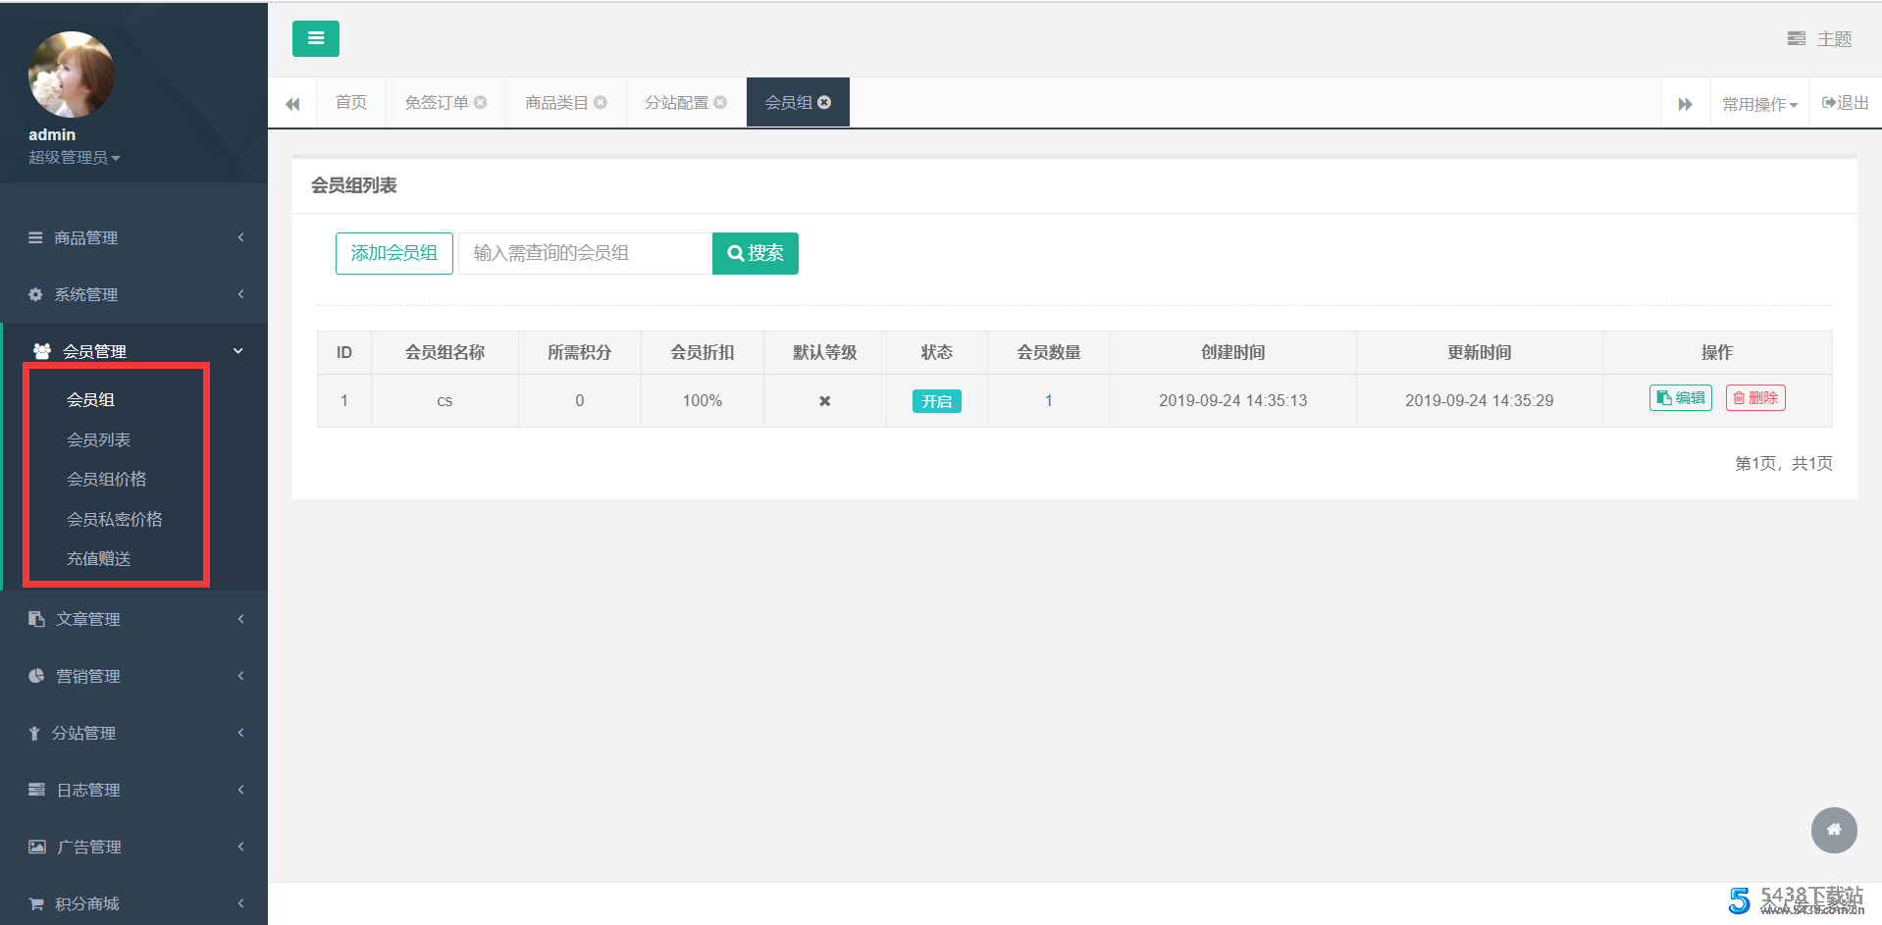
Task: Close the 免签订单 tab
Action: coord(481,102)
